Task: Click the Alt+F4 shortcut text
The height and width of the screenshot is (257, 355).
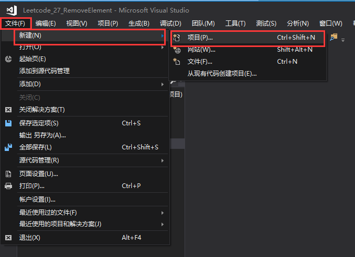Action: coord(131,238)
